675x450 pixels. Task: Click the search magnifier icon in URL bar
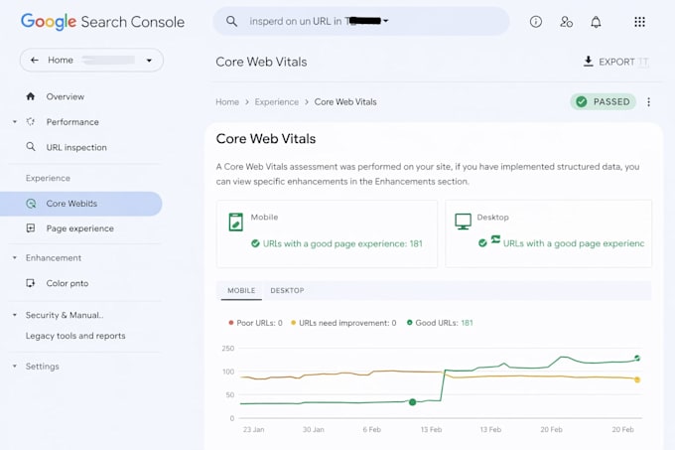click(x=231, y=21)
